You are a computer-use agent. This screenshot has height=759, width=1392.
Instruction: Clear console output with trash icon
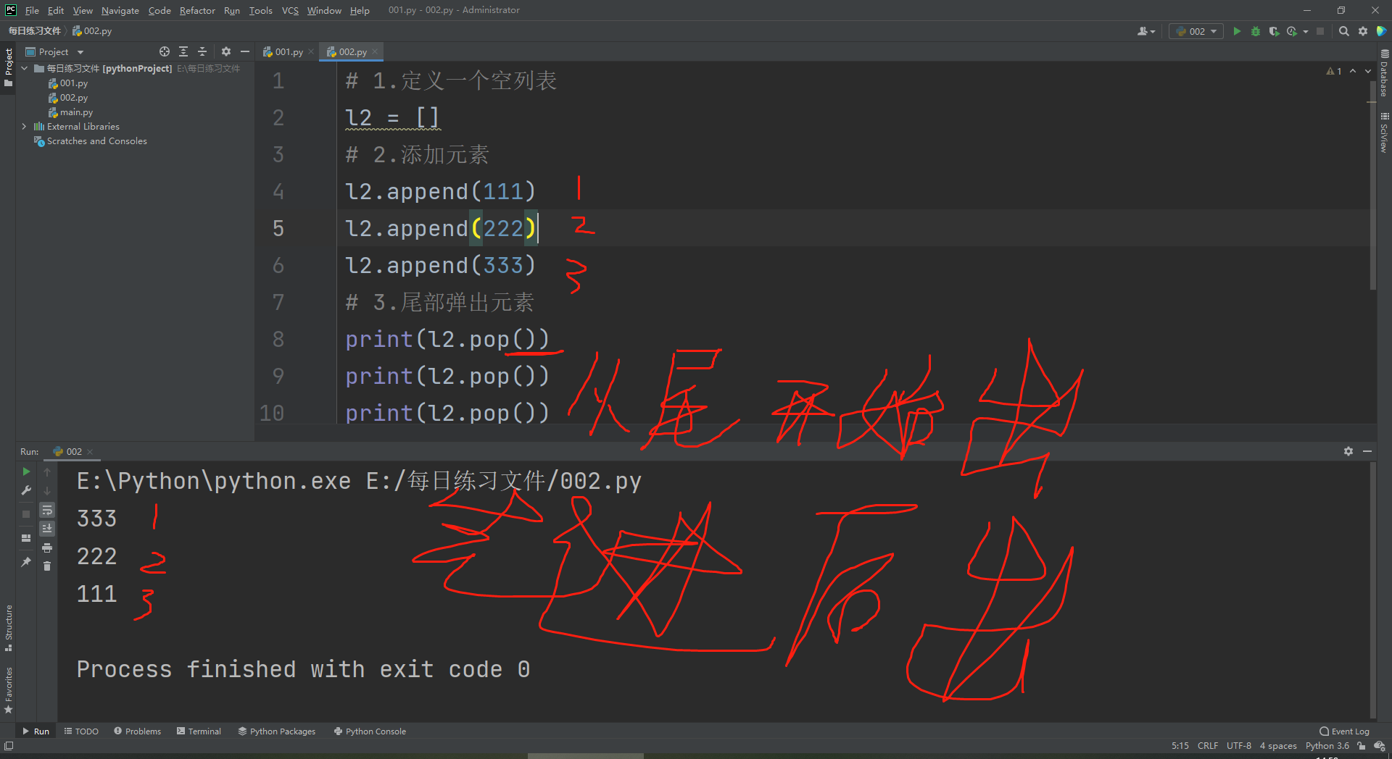(x=47, y=566)
